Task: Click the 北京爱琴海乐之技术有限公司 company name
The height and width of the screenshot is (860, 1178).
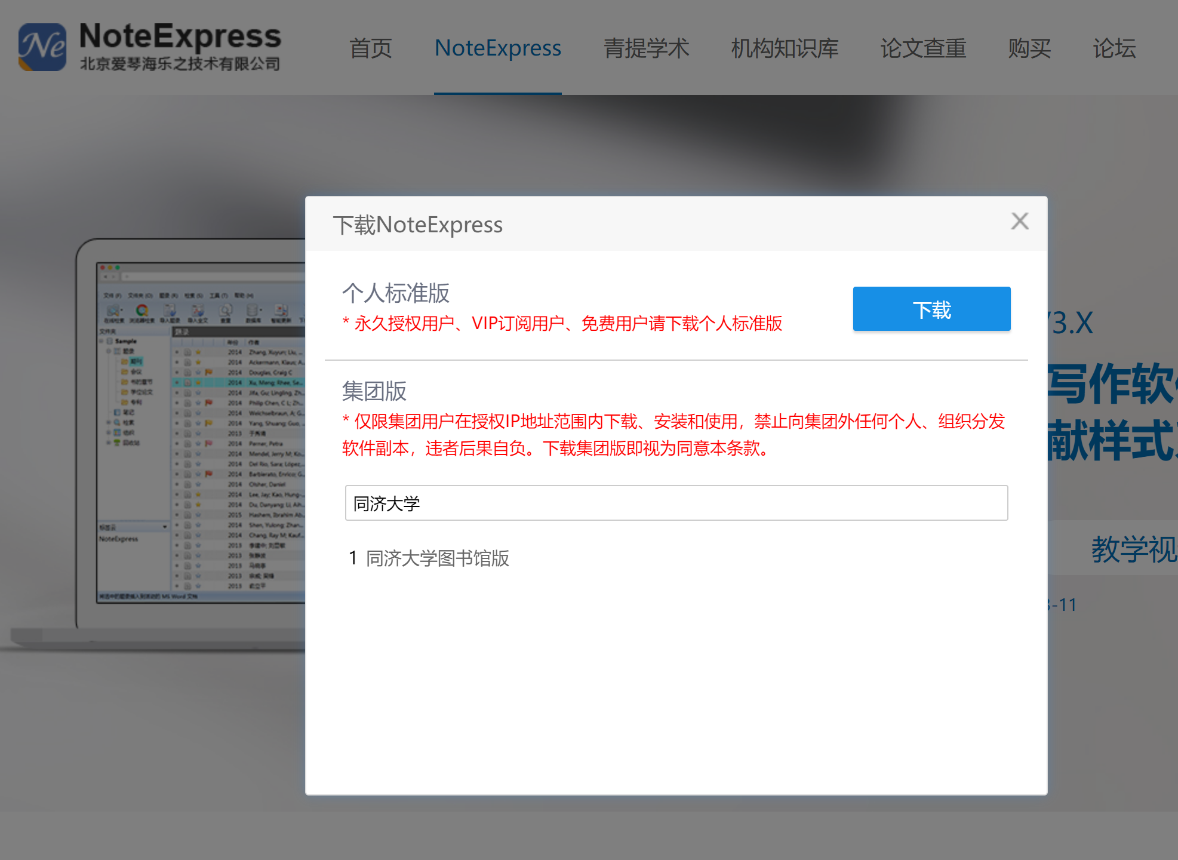Action: click(x=180, y=64)
